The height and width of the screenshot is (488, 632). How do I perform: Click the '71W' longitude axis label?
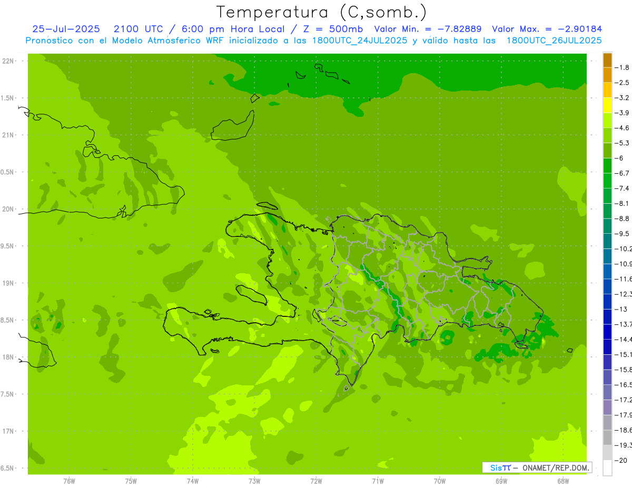point(378,481)
